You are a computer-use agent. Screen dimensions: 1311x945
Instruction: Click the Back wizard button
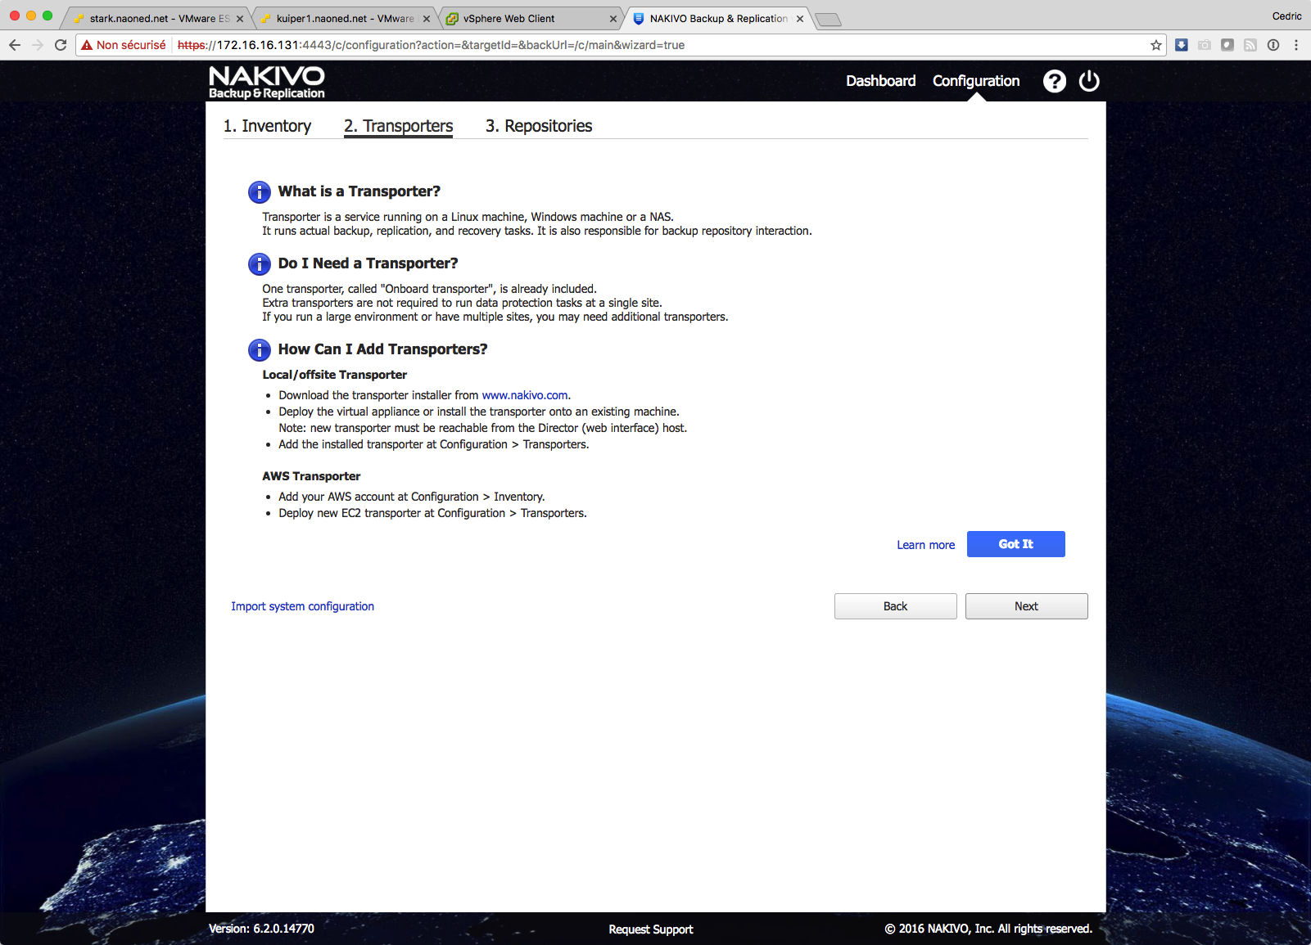(895, 606)
